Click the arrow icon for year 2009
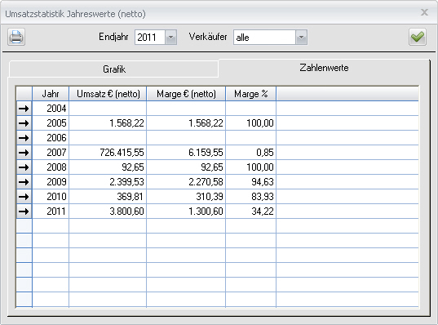 pyautogui.click(x=24, y=182)
